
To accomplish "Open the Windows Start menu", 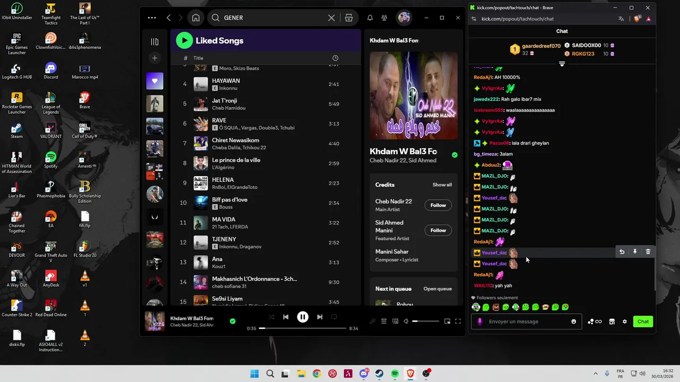I will (x=254, y=374).
